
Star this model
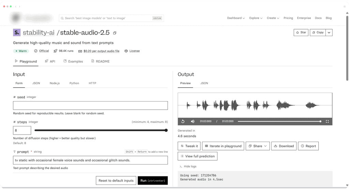[301, 32]
